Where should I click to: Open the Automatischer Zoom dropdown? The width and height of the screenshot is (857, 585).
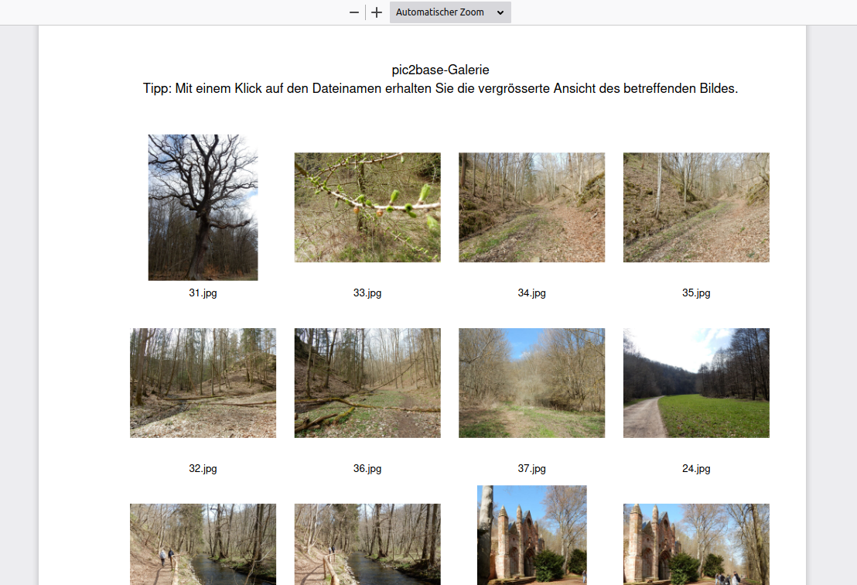[450, 12]
